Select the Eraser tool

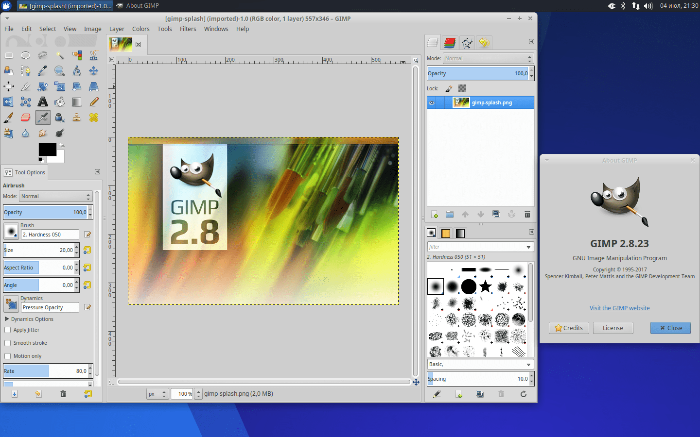26,118
